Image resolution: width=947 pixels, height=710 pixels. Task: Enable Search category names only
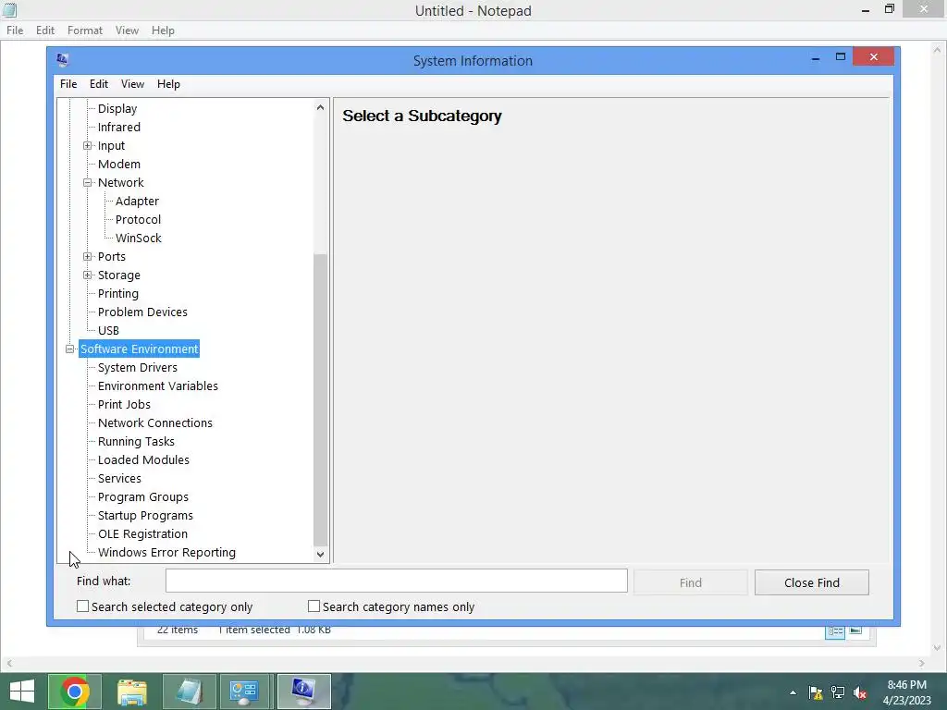click(314, 606)
